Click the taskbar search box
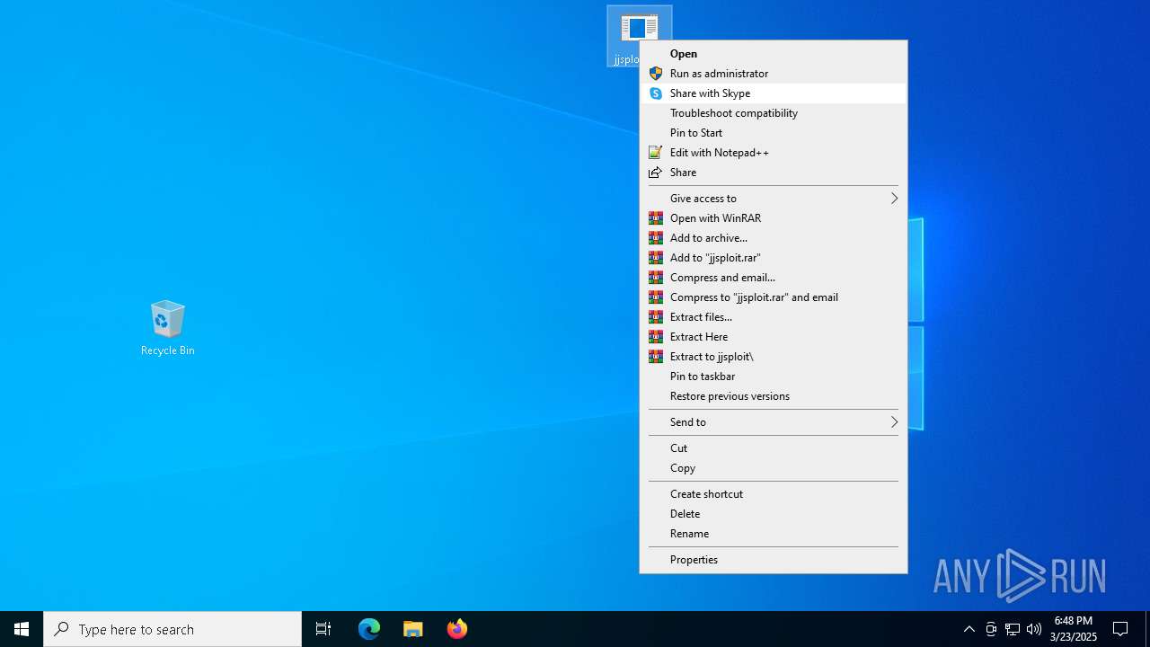Screen dimensions: 1150x647 [172, 629]
